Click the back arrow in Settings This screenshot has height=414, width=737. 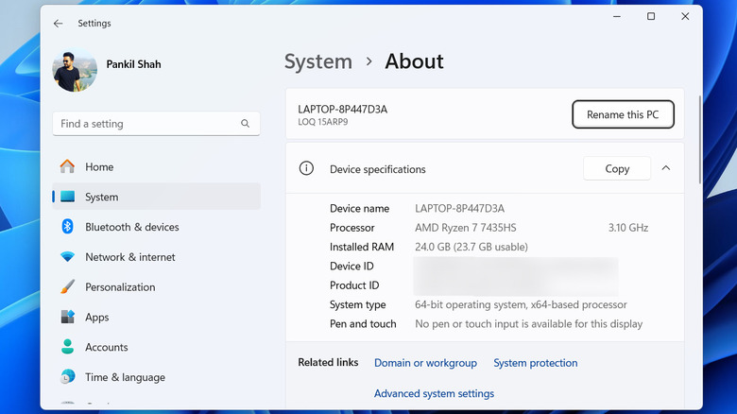point(59,23)
